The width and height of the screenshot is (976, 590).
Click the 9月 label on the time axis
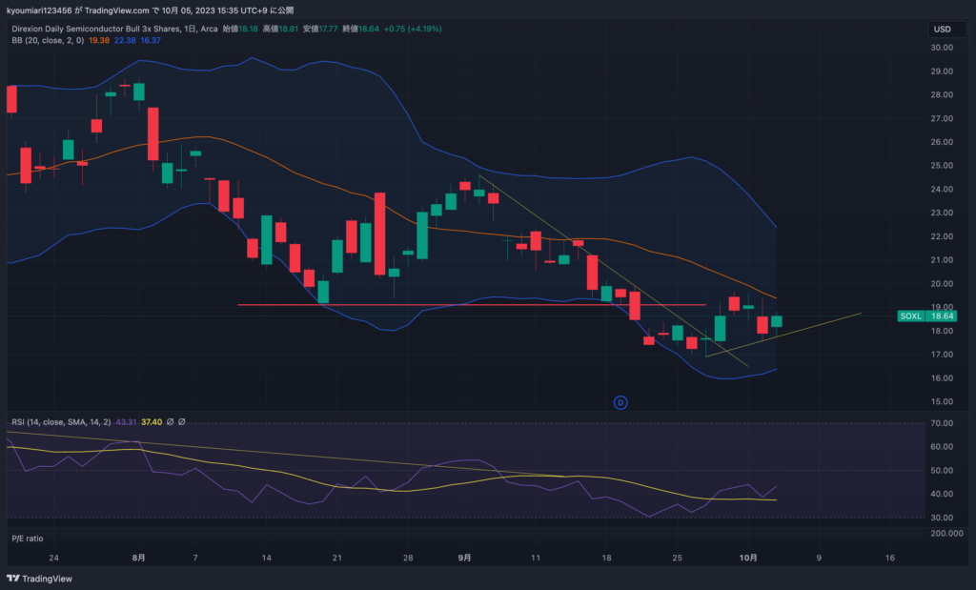(x=464, y=558)
